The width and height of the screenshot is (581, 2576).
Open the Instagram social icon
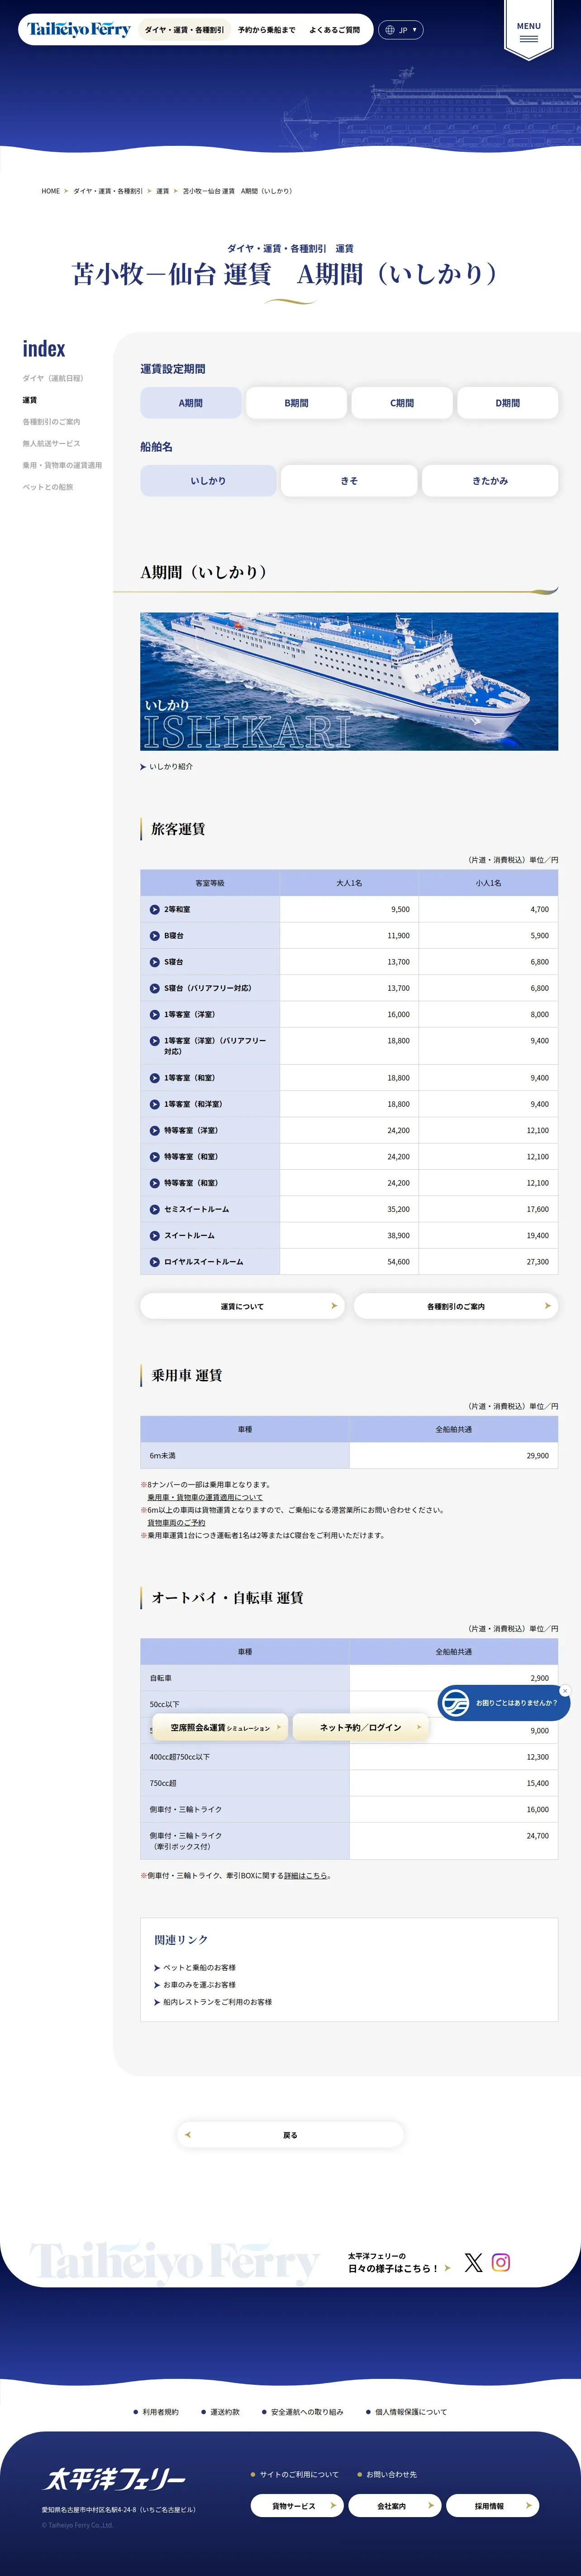tap(501, 2262)
